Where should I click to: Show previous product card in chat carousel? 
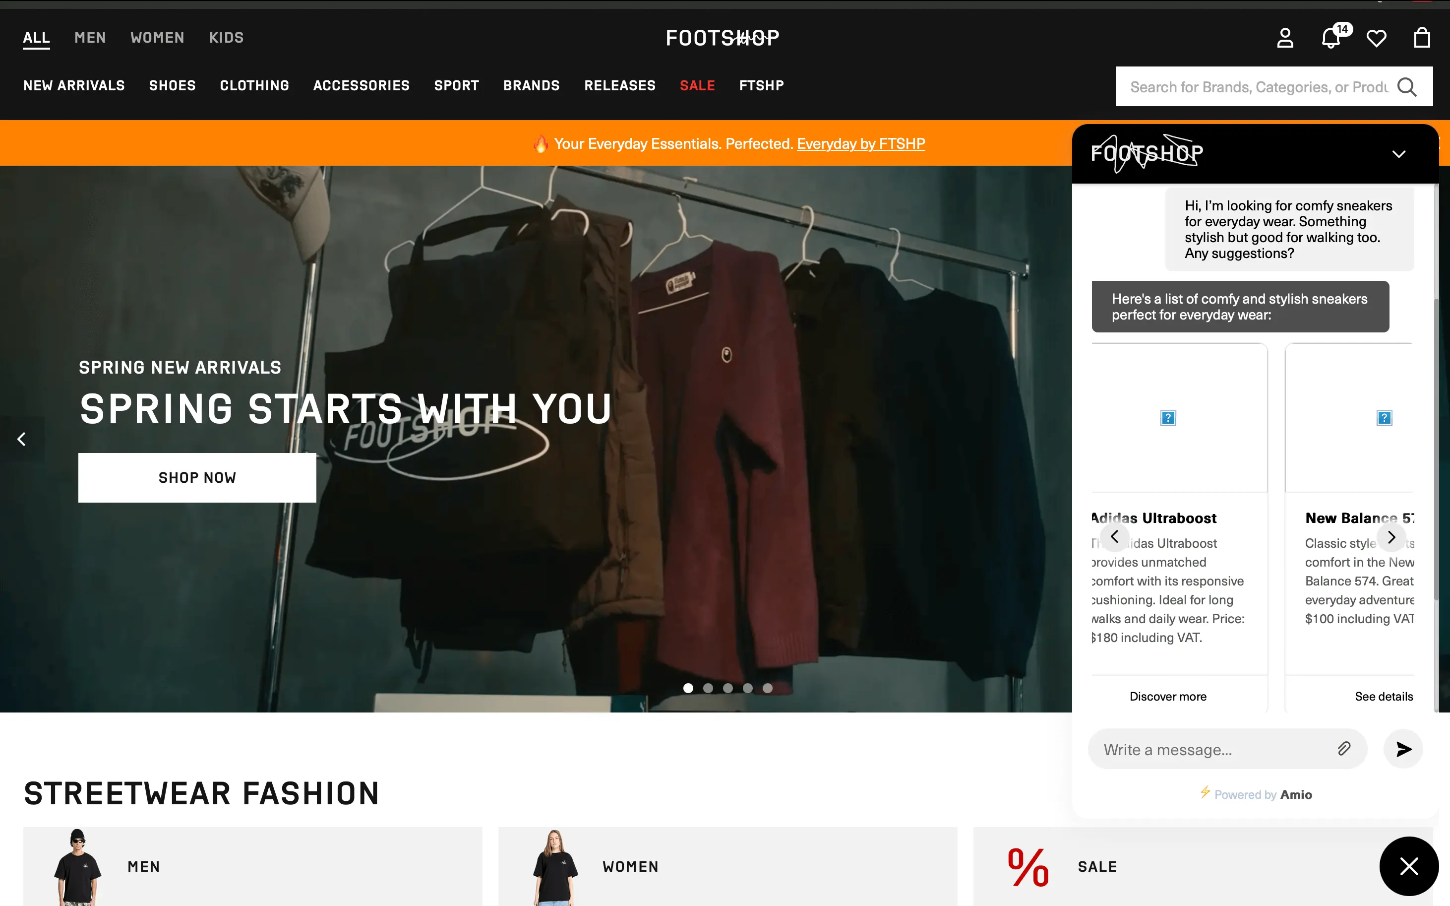1115,536
